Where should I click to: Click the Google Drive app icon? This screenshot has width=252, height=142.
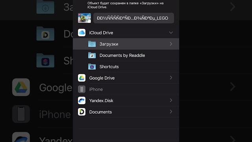pos(82,78)
